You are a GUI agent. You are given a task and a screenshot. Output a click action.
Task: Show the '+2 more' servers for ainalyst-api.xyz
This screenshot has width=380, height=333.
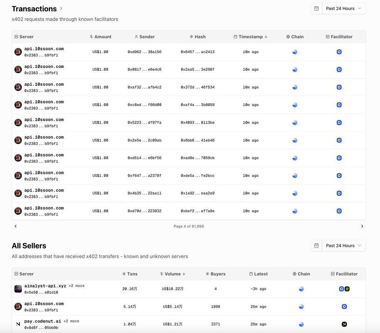[x=76, y=286]
